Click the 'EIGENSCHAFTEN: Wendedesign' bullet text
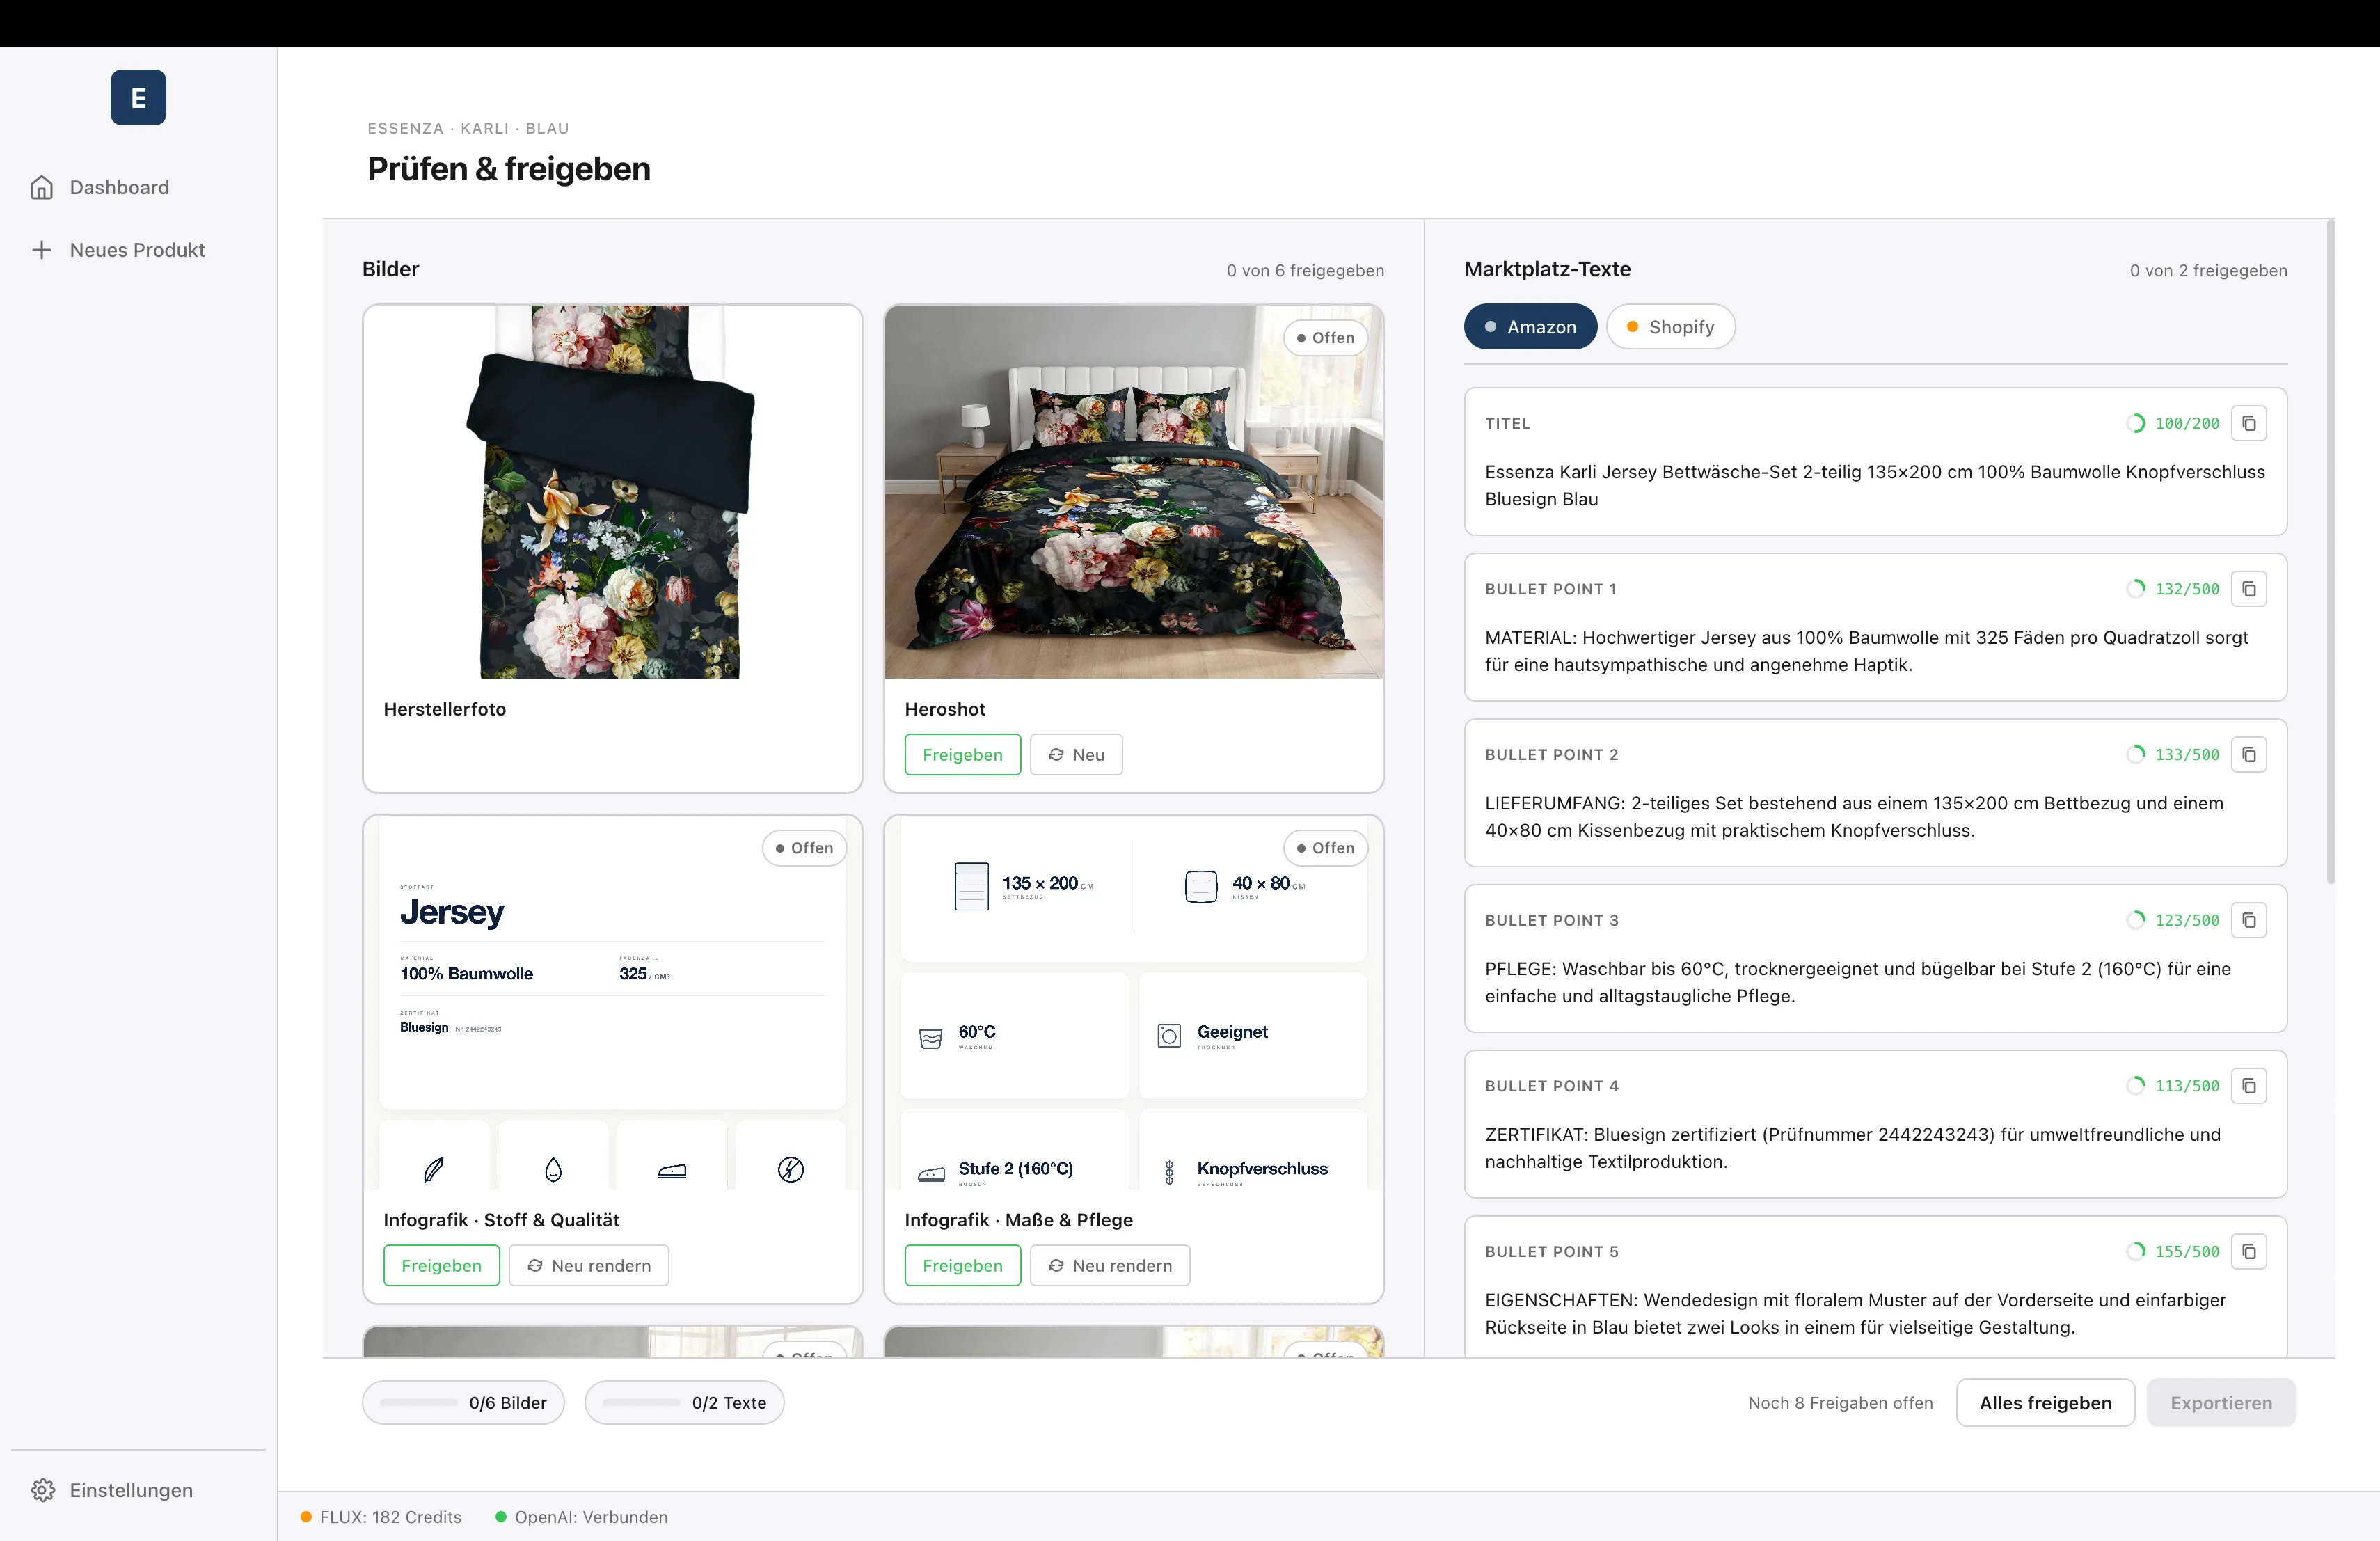The height and width of the screenshot is (1541, 2380). 1855,1314
